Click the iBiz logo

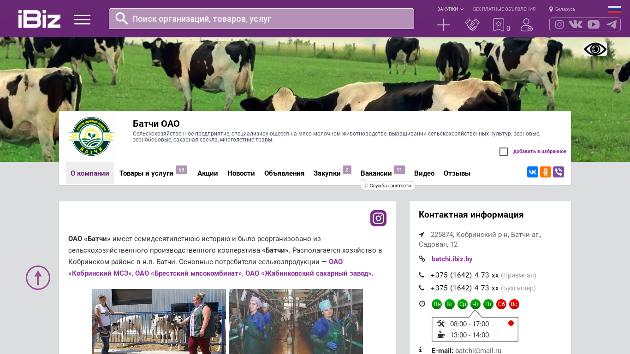(x=39, y=19)
